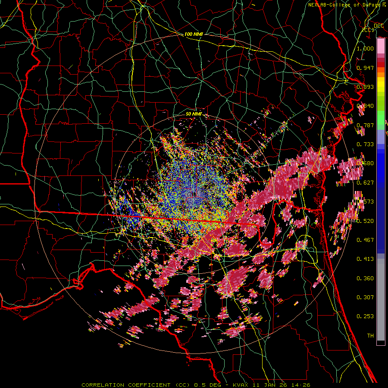
Task: Pick the light pink segment atop the color scale
Action: [381, 46]
